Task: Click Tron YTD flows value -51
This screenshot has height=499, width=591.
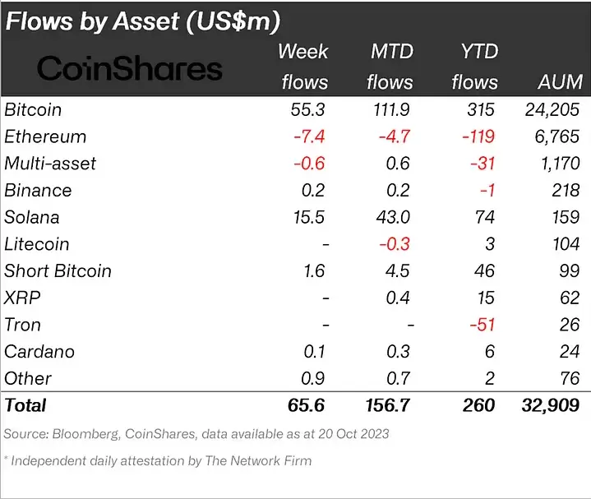Action: (x=480, y=325)
